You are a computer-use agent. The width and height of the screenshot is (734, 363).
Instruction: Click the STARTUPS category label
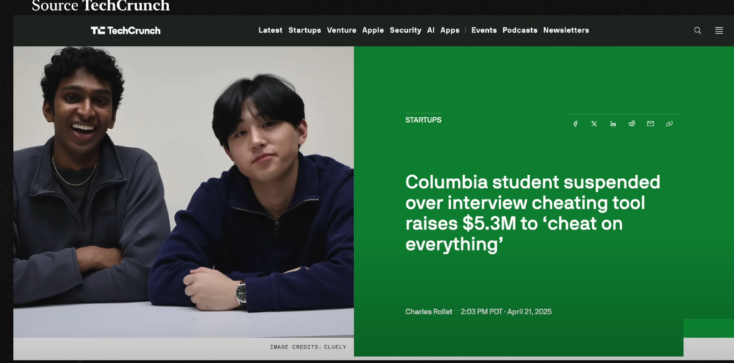(423, 120)
